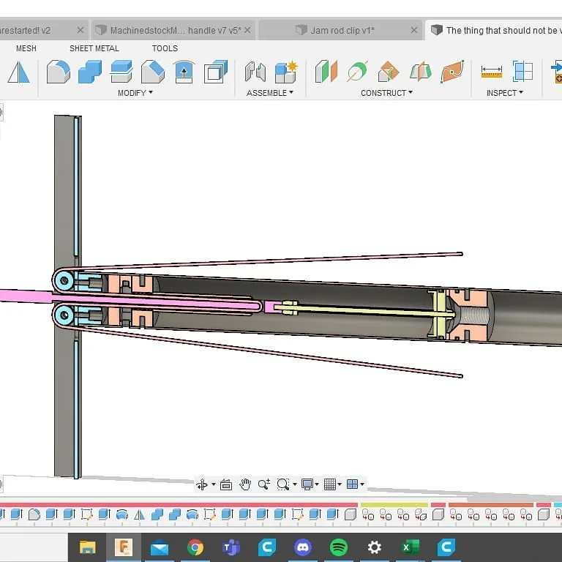This screenshot has width=562, height=562.
Task: Activate the Pan hand tool
Action: point(245,484)
